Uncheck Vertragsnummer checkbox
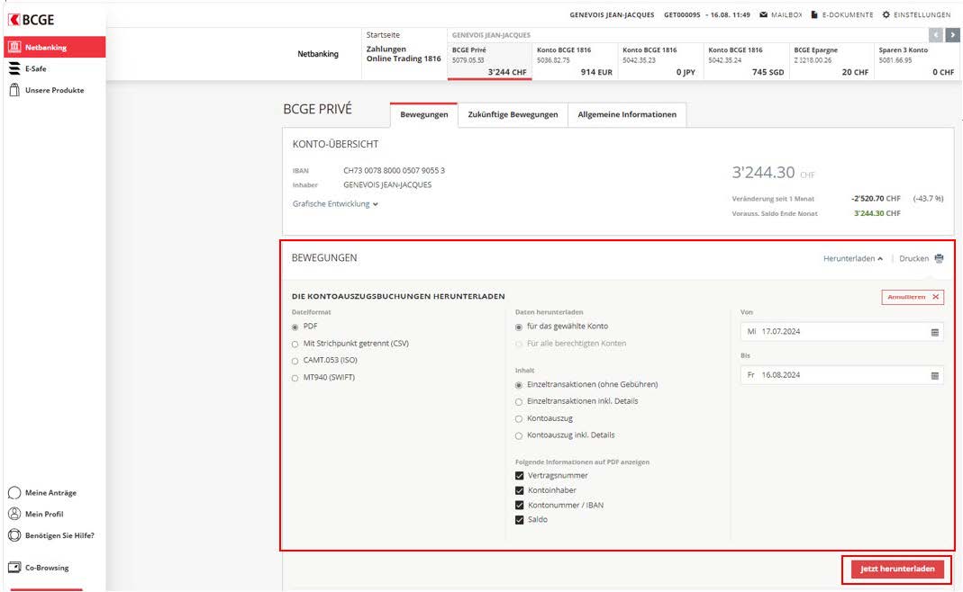The image size is (963, 592). tap(520, 475)
